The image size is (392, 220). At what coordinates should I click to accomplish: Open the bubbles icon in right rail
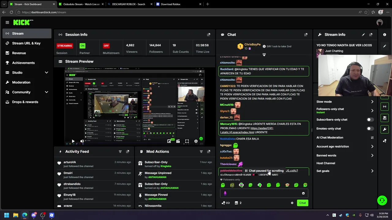pyautogui.click(x=385, y=141)
